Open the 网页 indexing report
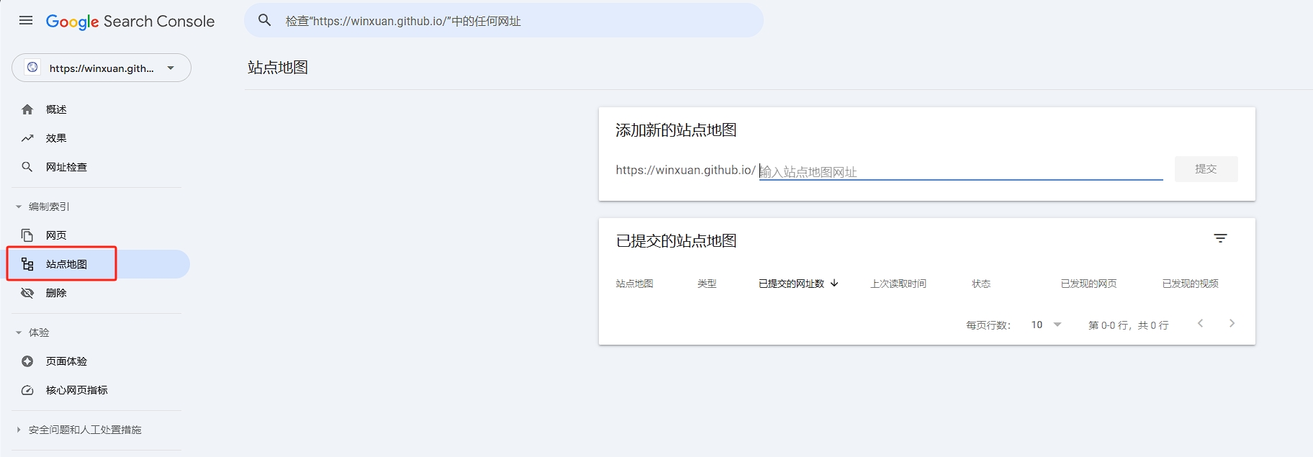 click(x=56, y=235)
